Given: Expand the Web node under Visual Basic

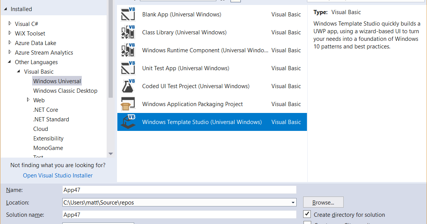Looking at the screenshot, I should pos(28,100).
